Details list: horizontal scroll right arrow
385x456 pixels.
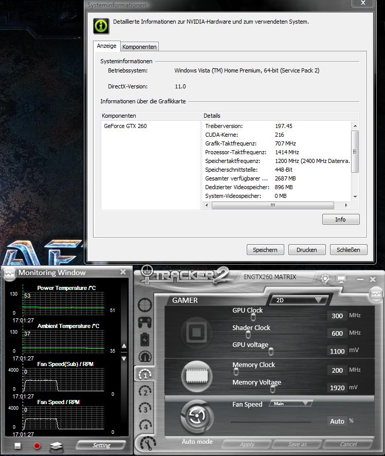click(346, 205)
